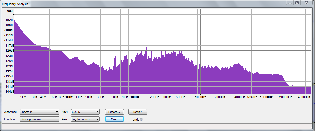315x131 pixels.
Task: Open the Size dropdown showing 65536
Action: tap(85, 112)
